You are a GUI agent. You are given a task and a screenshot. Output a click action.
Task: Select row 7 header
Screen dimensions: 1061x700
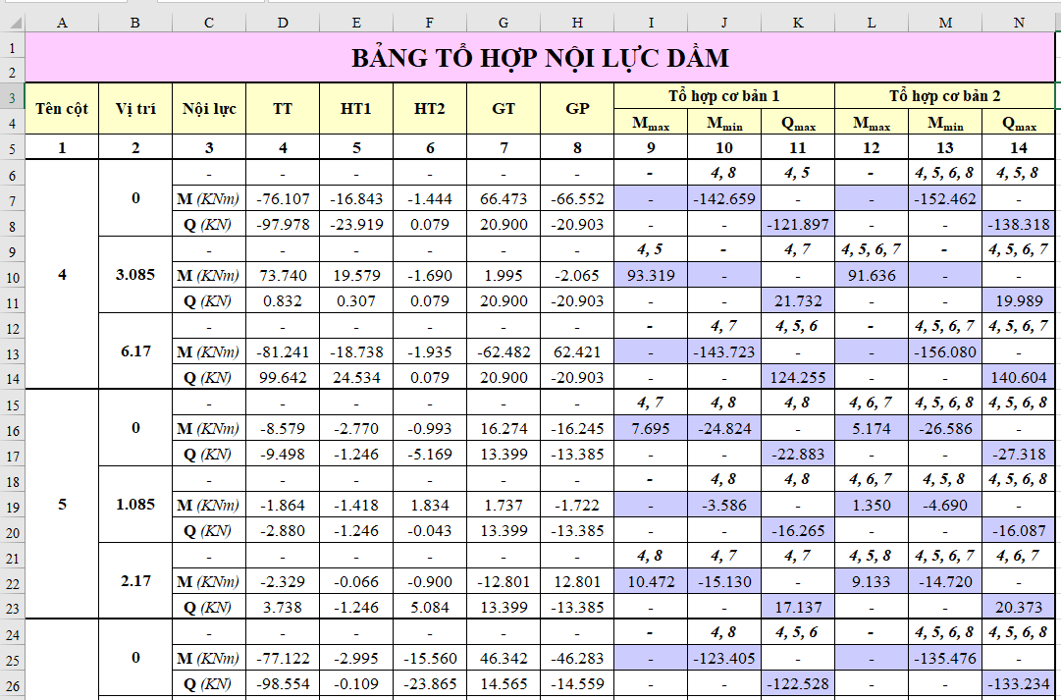(13, 199)
